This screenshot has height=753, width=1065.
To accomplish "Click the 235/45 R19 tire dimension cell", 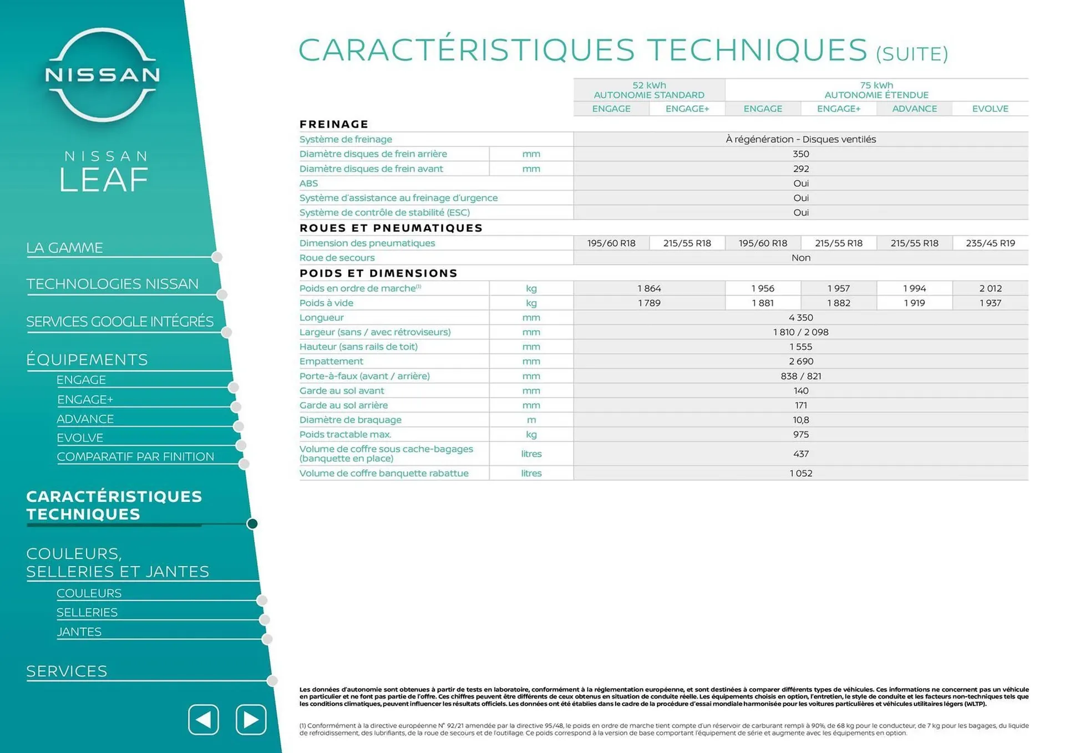I will click(x=991, y=242).
